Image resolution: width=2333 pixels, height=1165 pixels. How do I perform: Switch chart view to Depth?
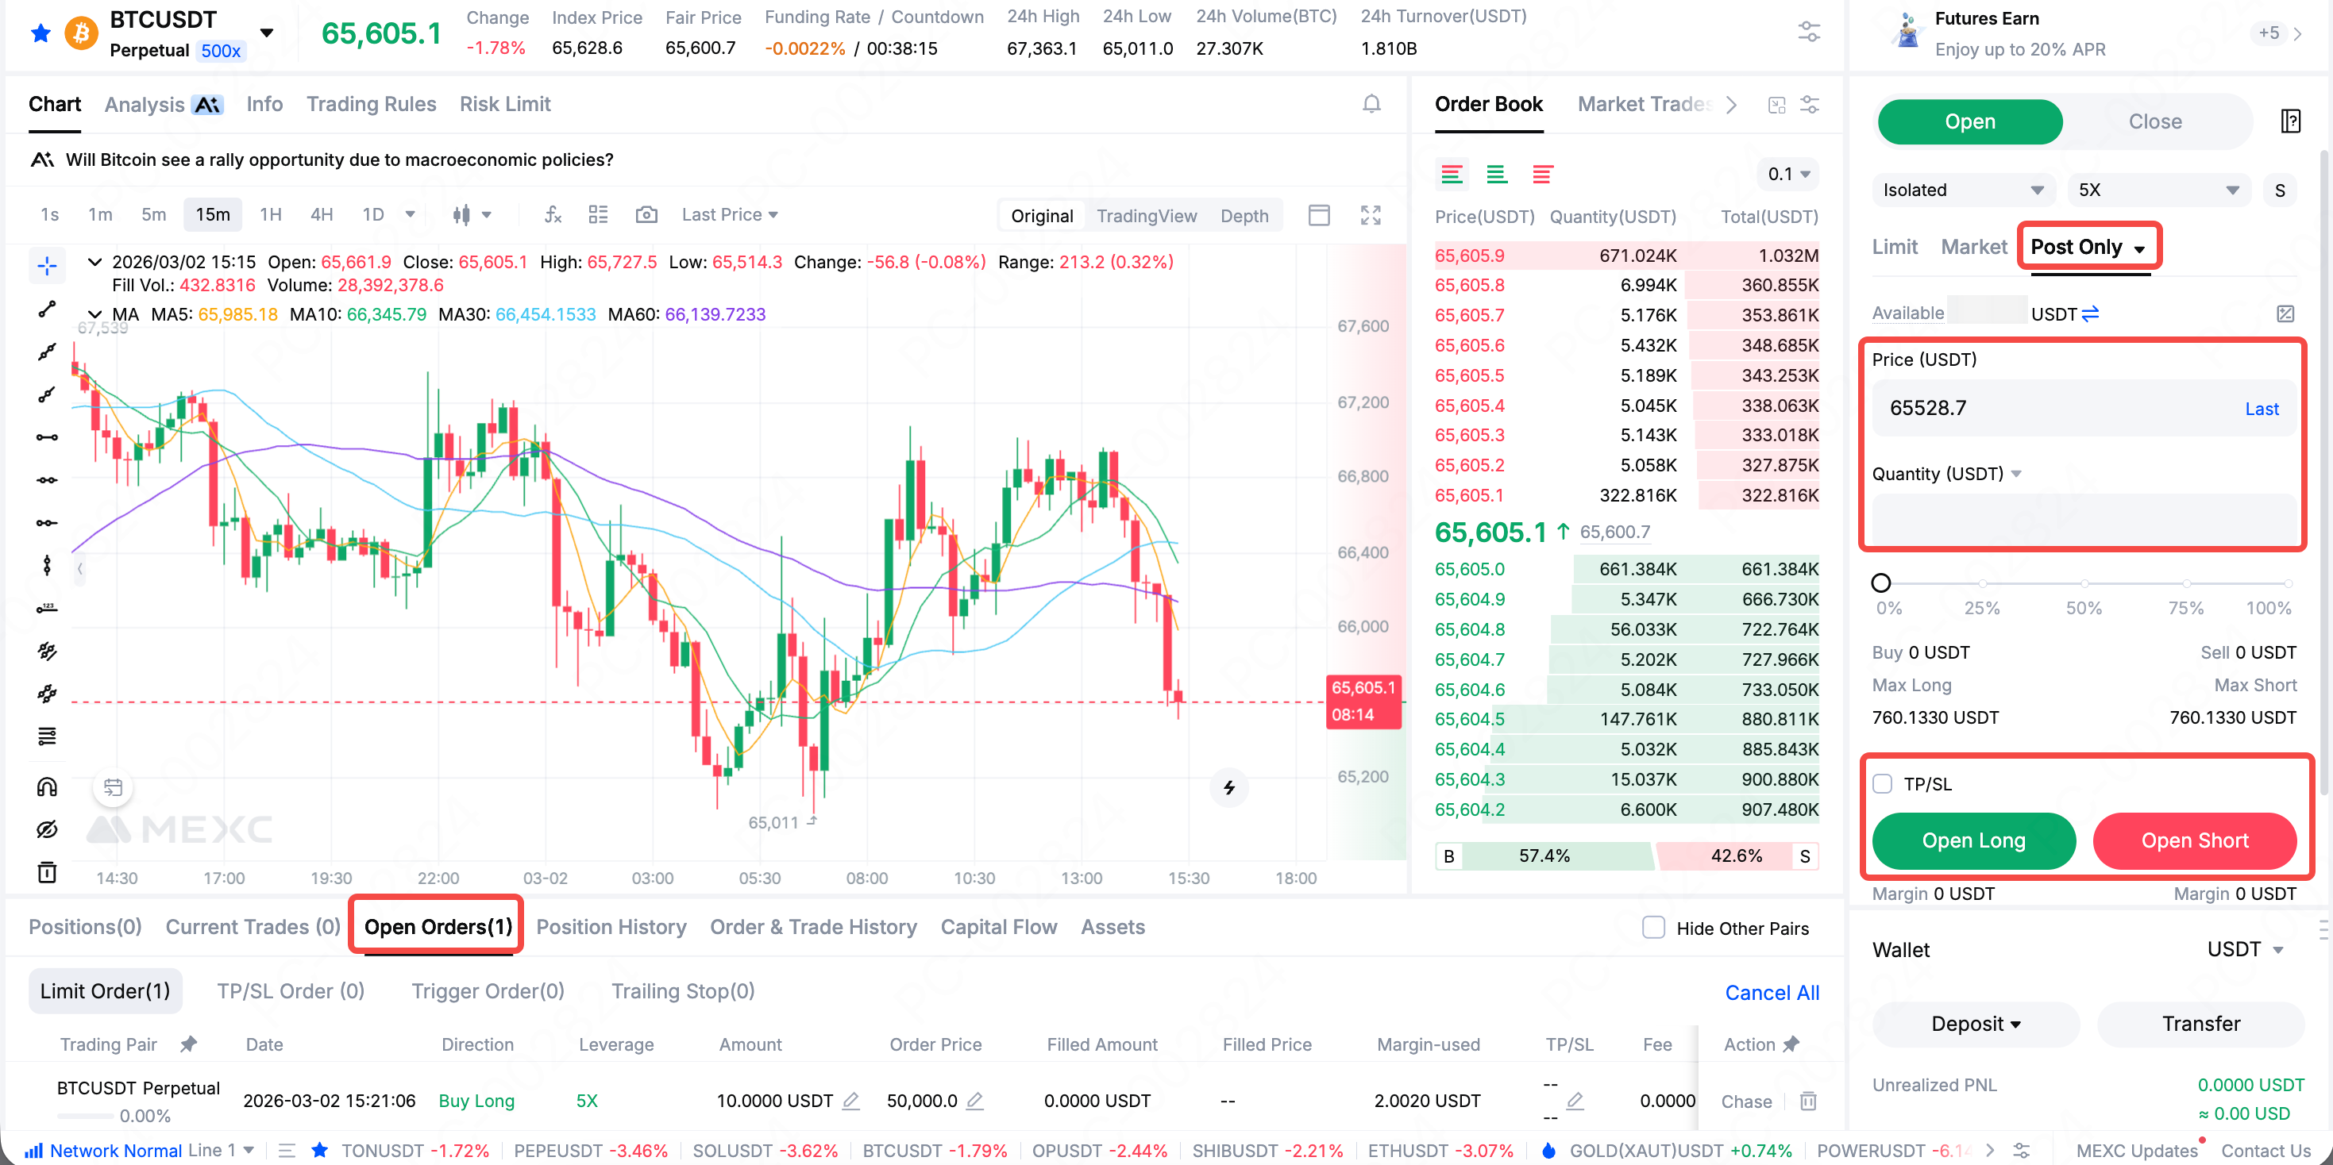pos(1244,215)
